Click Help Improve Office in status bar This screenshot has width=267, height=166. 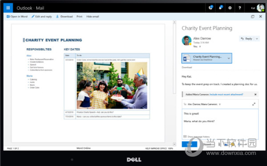(156, 149)
